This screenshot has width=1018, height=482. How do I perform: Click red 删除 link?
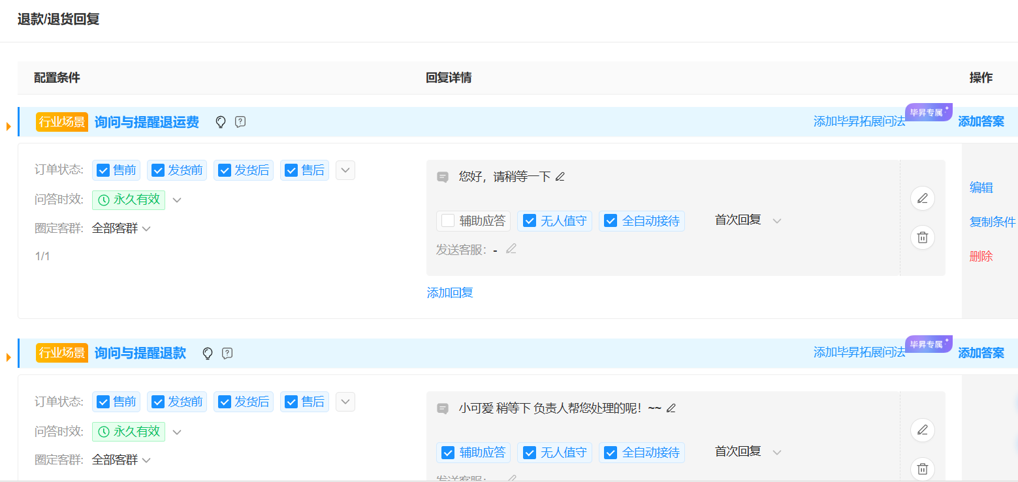[981, 256]
